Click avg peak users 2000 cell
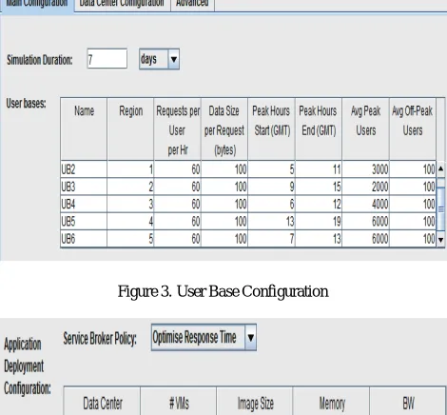The height and width of the screenshot is (415, 447). pos(365,187)
